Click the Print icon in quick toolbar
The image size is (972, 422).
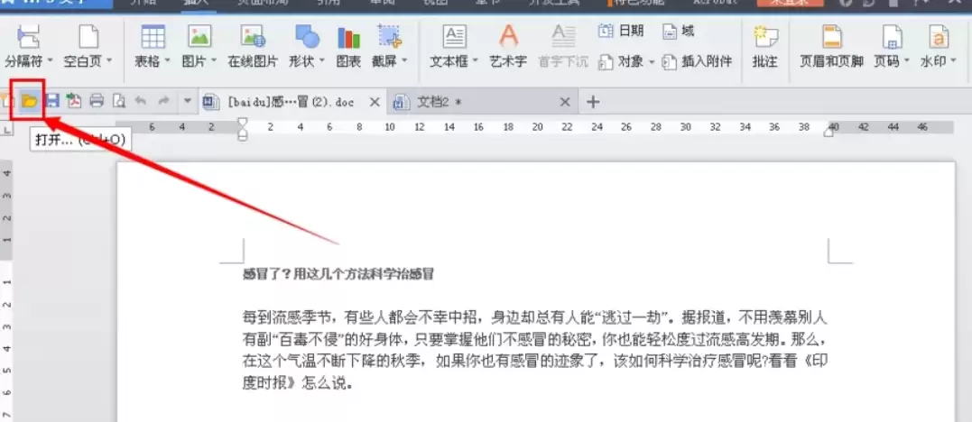click(97, 101)
